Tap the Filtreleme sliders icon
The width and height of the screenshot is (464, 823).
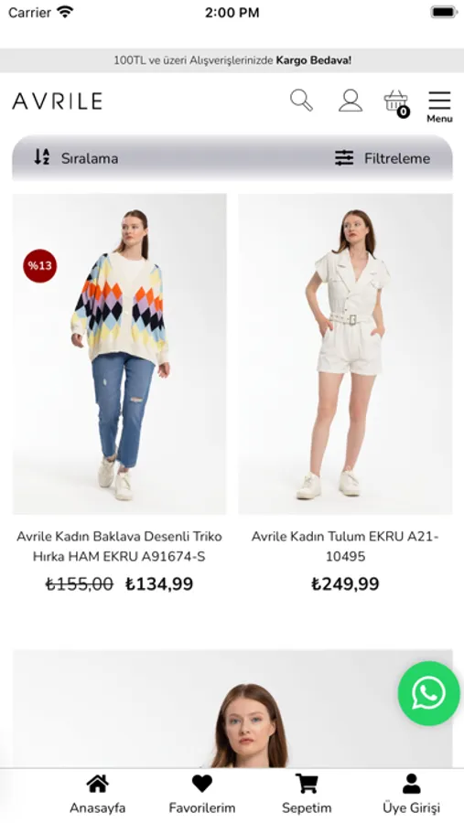click(x=344, y=158)
